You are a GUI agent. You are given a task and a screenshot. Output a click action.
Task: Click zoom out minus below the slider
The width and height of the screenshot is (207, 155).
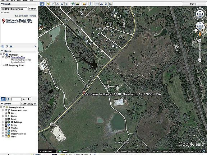(x=200, y=60)
